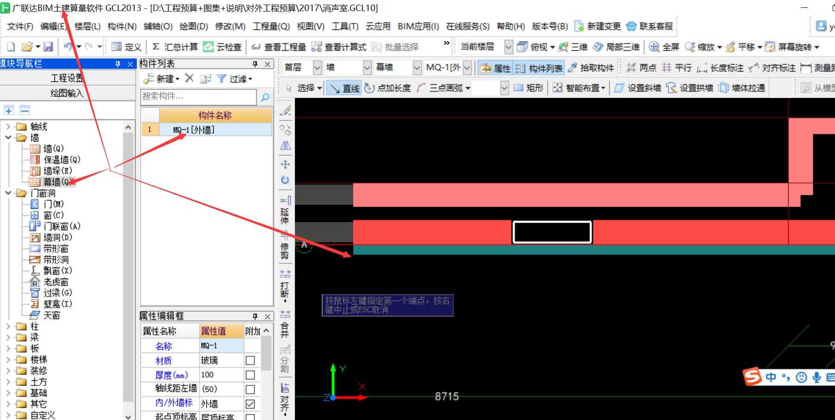Launch 云检查 cloud check
This screenshot has height=420, width=835.
(223, 47)
